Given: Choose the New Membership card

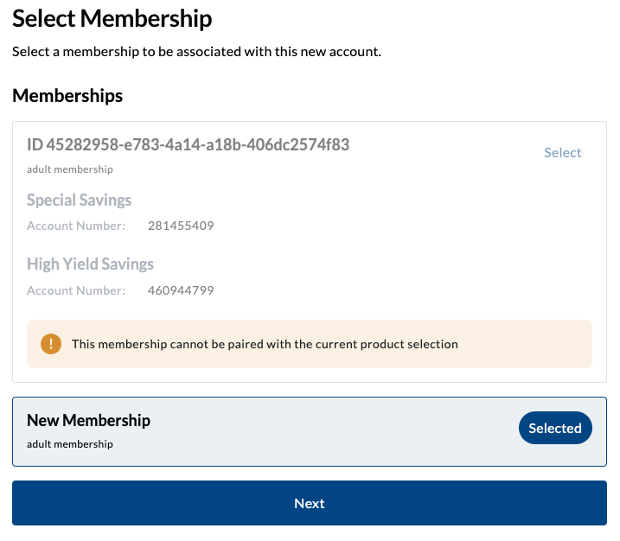Looking at the screenshot, I should click(309, 432).
